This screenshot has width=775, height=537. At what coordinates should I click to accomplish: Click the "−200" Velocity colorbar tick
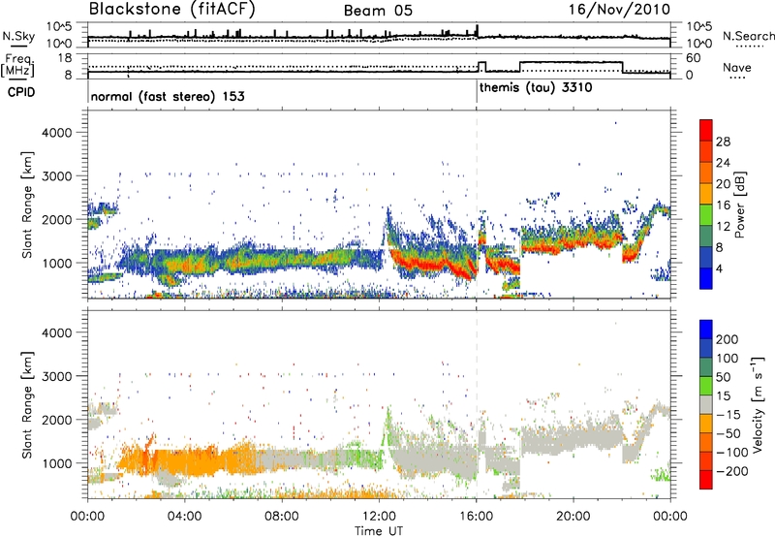pos(732,471)
